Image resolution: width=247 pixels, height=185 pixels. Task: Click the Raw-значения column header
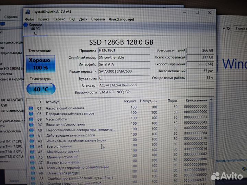(x=197, y=100)
